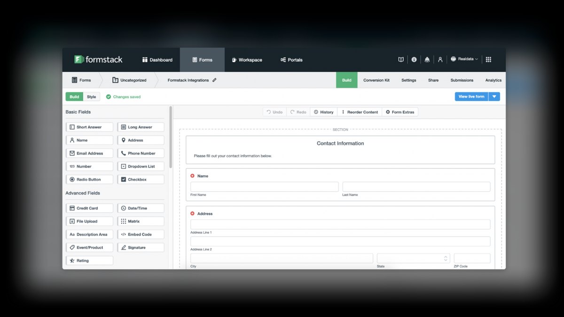Add a Name field from sidebar
Image resolution: width=564 pixels, height=317 pixels.
tap(89, 140)
